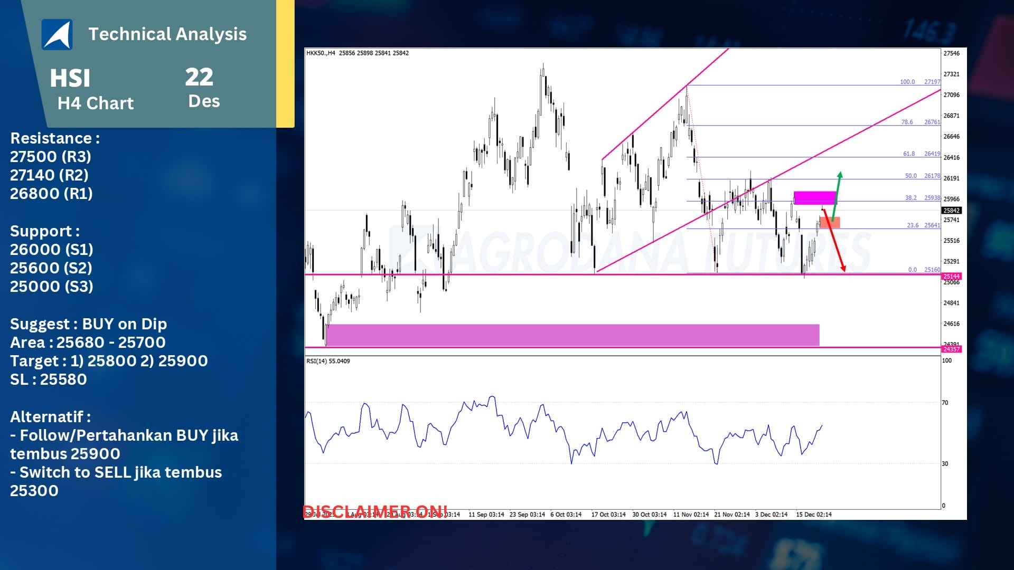1014x570 pixels.
Task: Click the Agrodana arrow logo icon
Action: coord(57,34)
